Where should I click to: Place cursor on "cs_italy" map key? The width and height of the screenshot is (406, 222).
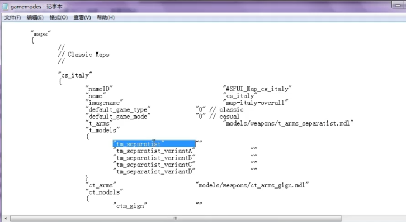[75, 75]
